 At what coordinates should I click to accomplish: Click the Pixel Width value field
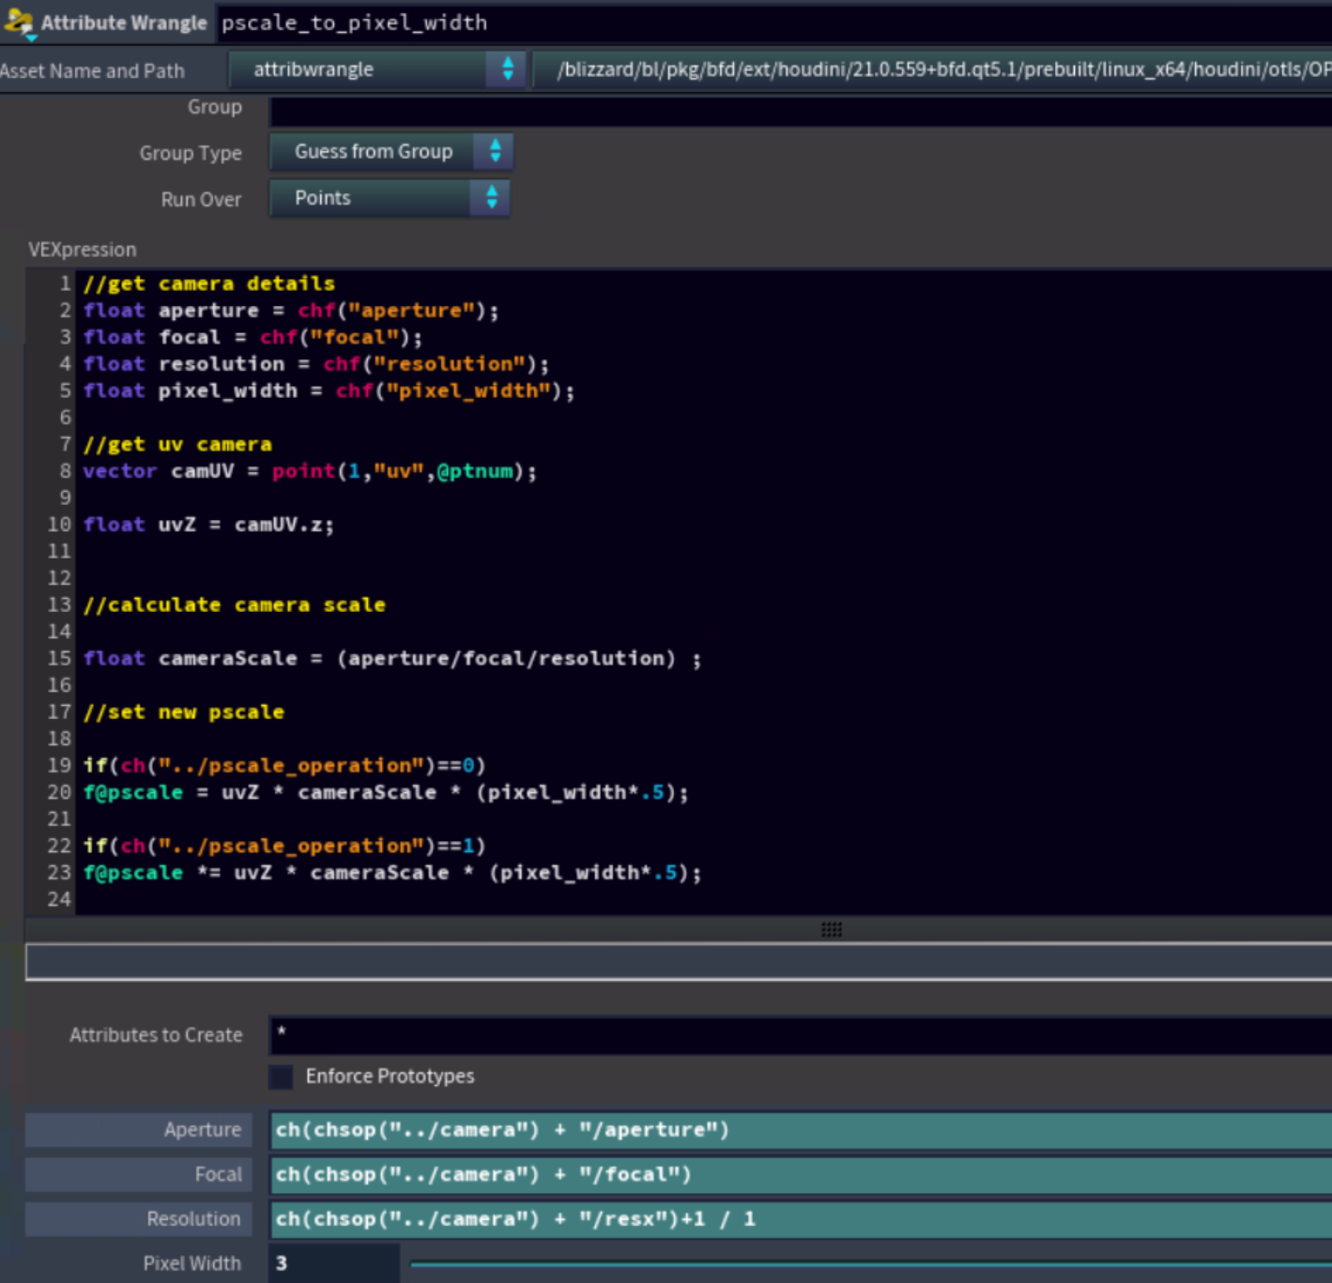click(x=333, y=1263)
